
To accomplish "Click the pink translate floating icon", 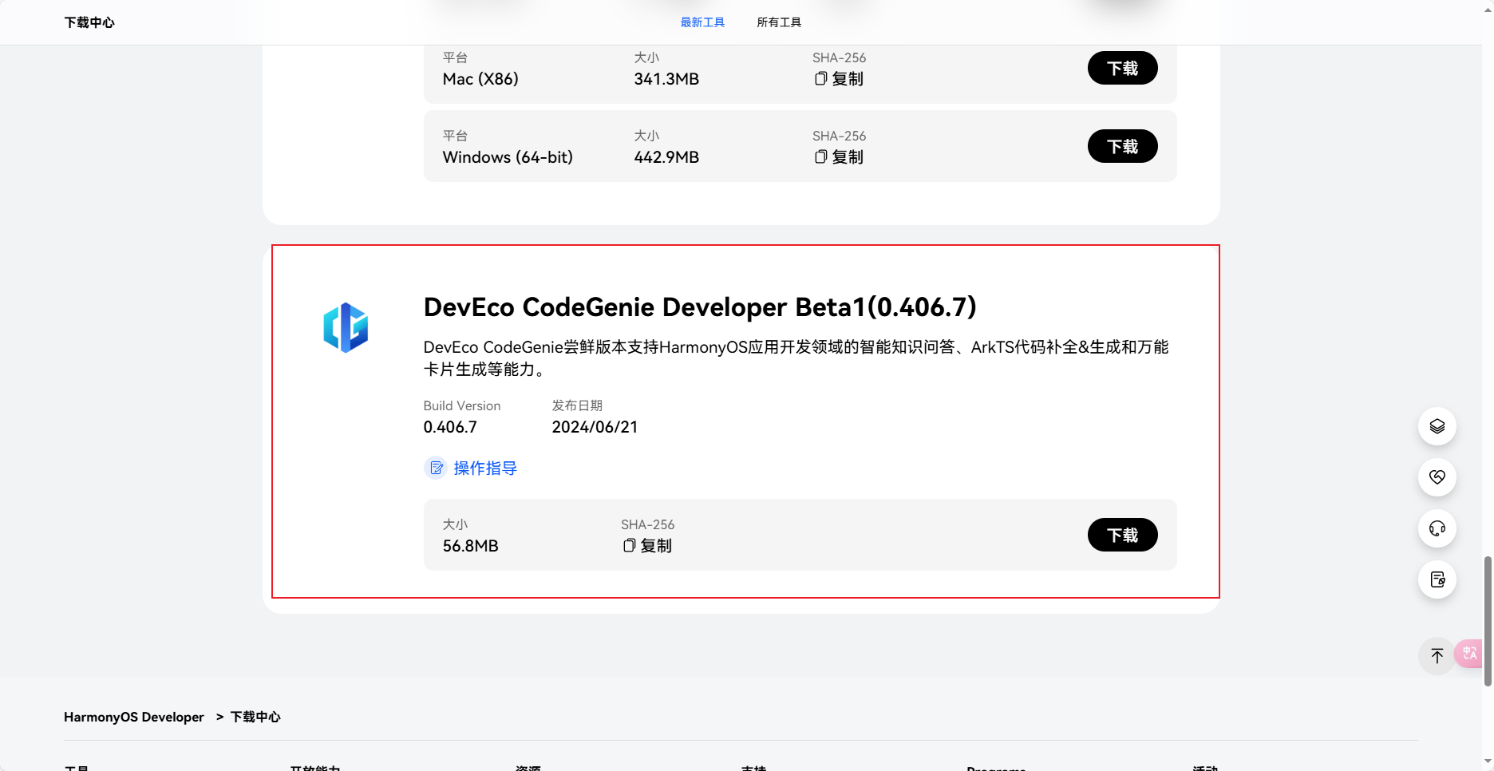I will (x=1469, y=654).
